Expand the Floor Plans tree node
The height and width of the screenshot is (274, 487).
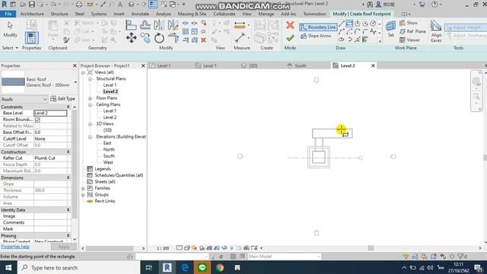click(x=90, y=98)
